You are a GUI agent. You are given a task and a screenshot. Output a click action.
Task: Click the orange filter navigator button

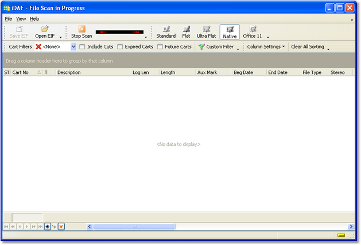coord(61,227)
